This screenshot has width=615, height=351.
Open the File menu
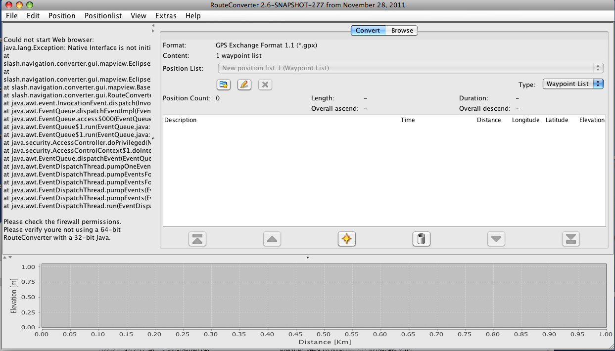pyautogui.click(x=12, y=15)
